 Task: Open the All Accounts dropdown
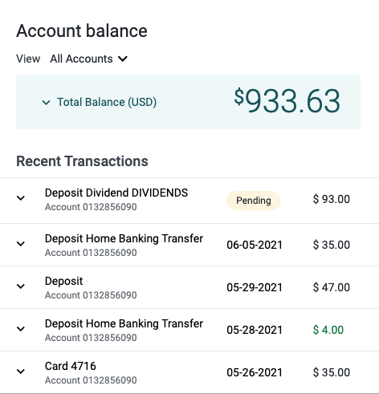[x=88, y=59]
